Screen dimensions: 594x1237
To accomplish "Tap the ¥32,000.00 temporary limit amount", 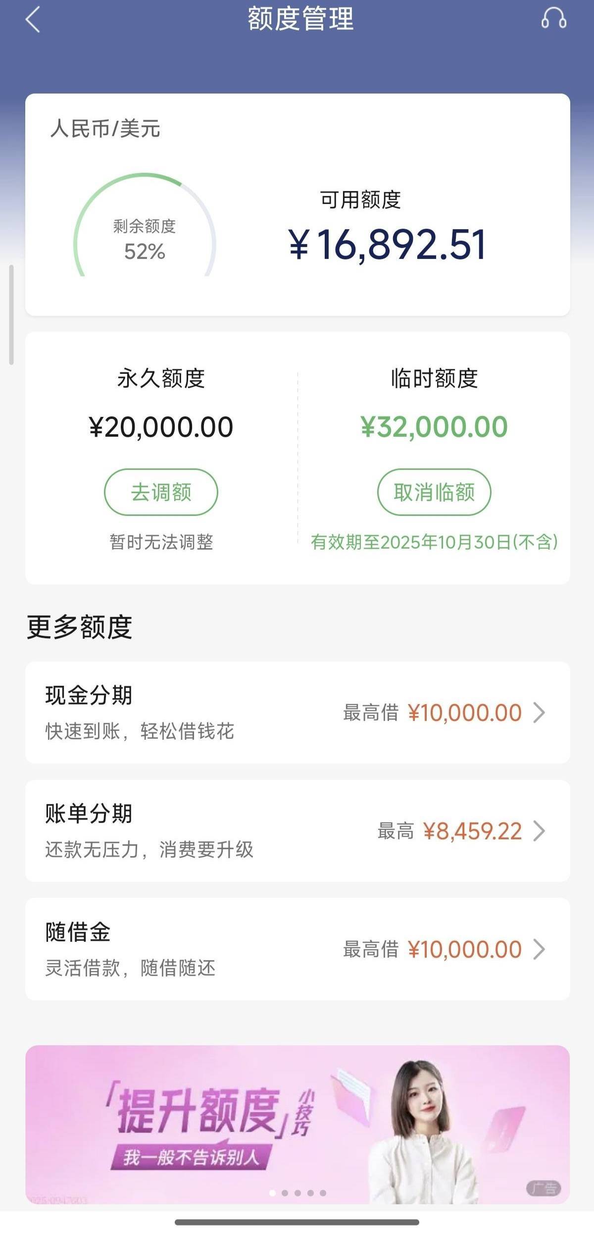I will tap(434, 427).
